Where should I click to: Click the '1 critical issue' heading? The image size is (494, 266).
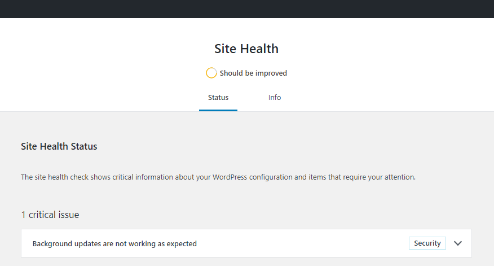(x=50, y=215)
